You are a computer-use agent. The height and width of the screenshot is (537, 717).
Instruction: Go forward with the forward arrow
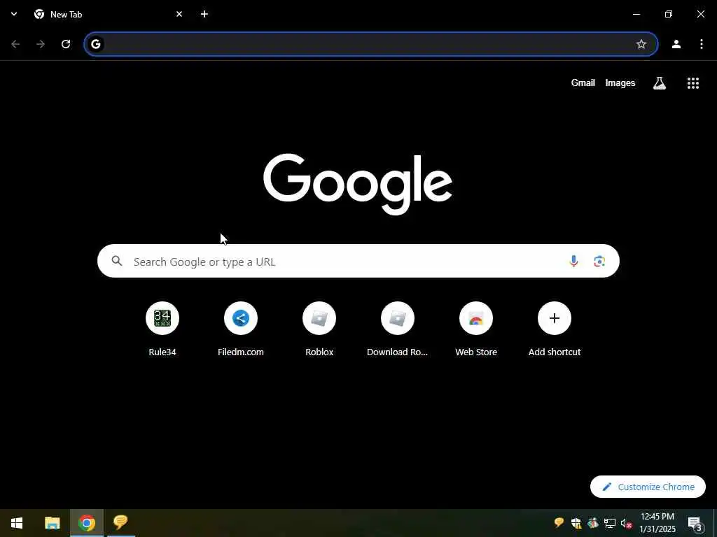click(x=41, y=44)
